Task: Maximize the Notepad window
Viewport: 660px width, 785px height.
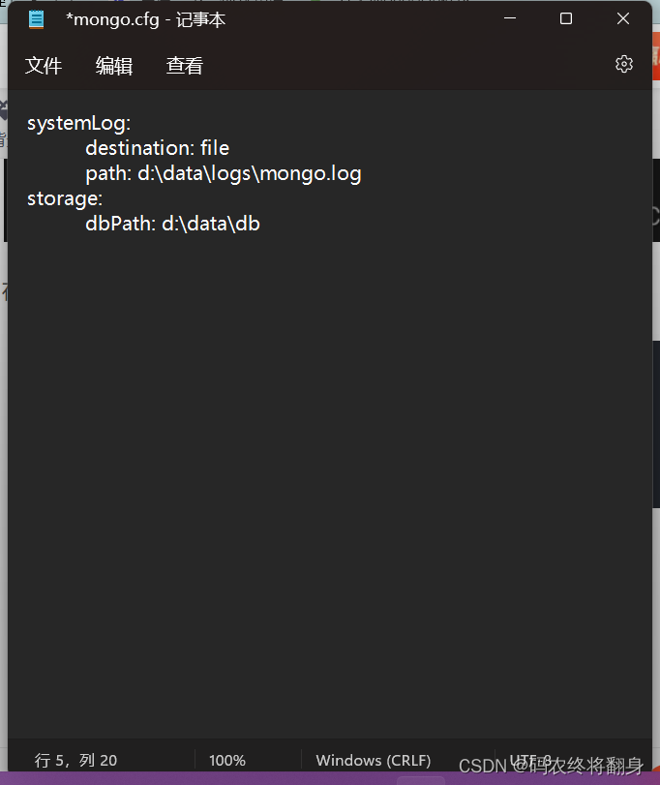Action: pyautogui.click(x=566, y=18)
